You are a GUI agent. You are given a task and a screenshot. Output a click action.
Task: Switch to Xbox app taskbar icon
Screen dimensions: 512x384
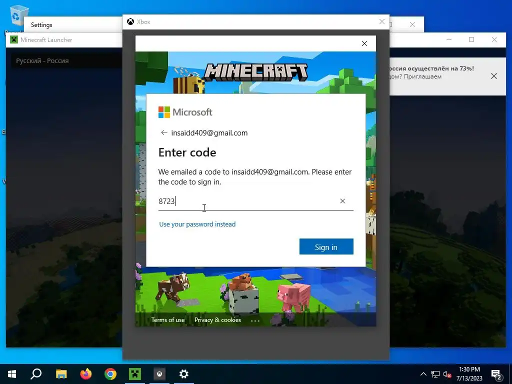pyautogui.click(x=159, y=374)
